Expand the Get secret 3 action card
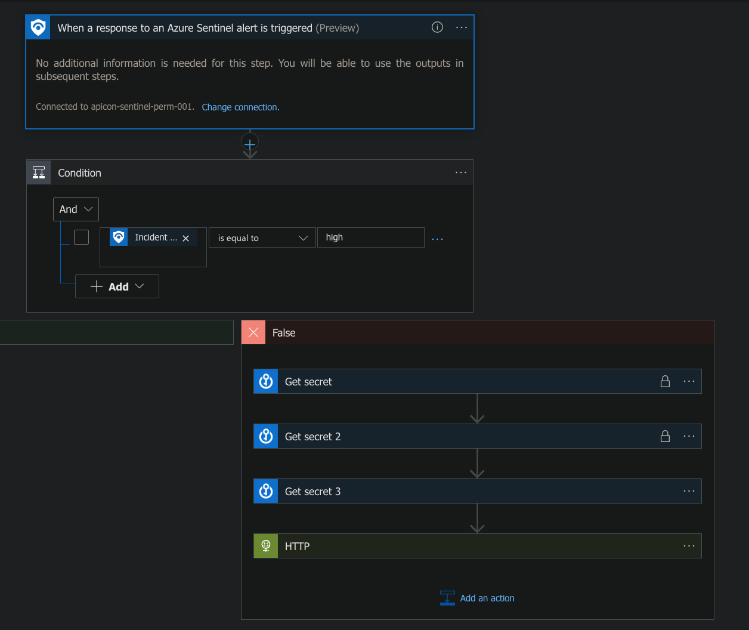Screen dimensions: 749x630 (477, 491)
